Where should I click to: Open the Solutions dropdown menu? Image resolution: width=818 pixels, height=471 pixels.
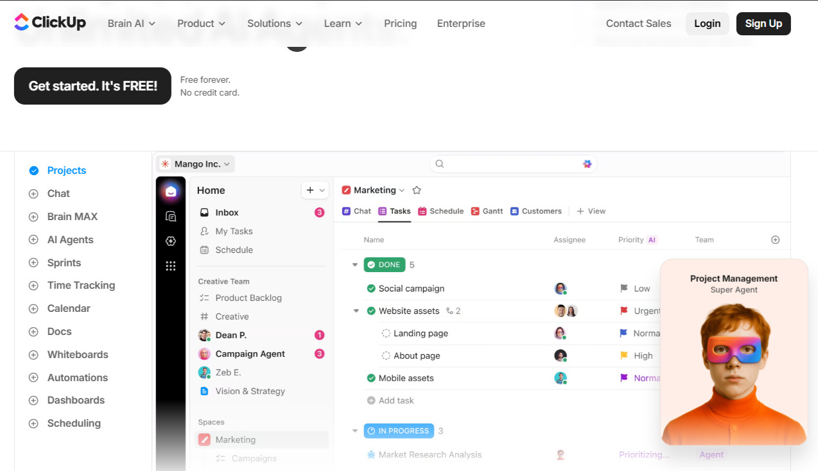point(275,23)
